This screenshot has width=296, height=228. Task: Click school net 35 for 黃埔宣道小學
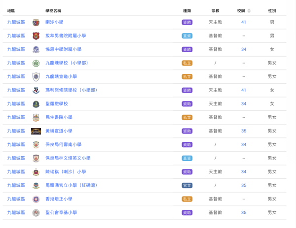[244, 131]
